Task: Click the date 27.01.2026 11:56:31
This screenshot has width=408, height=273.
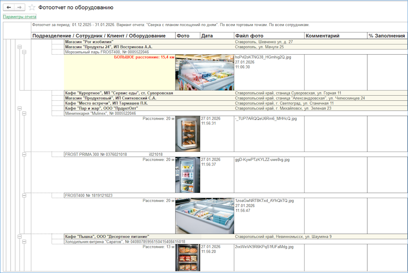Action: point(211,121)
